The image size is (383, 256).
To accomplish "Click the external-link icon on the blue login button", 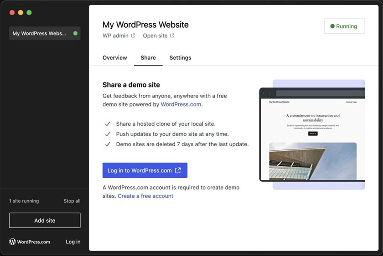I will point(178,170).
